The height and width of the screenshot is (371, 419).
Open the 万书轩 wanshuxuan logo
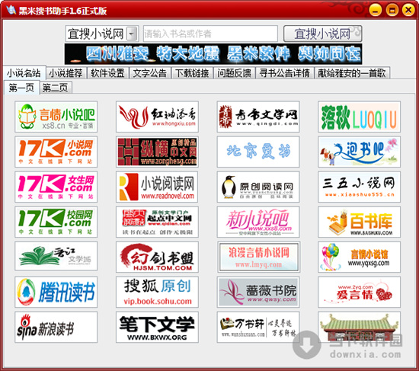[x=258, y=327]
